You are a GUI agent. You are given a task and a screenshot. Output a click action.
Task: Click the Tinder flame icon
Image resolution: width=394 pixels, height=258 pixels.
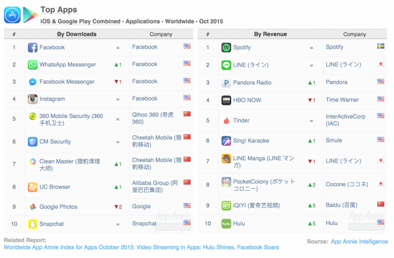point(226,121)
